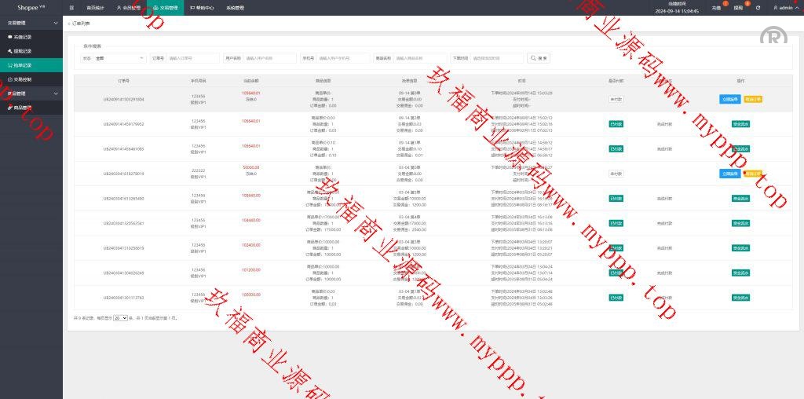804x399 pixels.
Task: Open the 系统管理 top tab
Action: click(235, 8)
